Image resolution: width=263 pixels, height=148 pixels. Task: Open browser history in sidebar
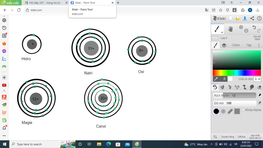(x=4, y=28)
